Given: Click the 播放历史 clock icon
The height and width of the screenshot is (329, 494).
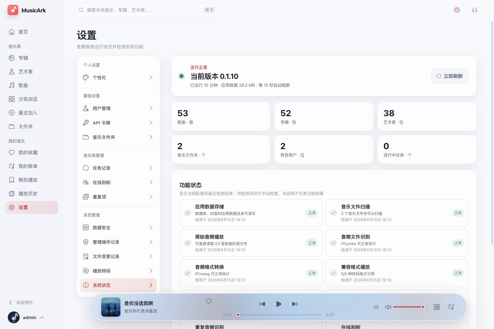Looking at the screenshot, I should (x=12, y=194).
